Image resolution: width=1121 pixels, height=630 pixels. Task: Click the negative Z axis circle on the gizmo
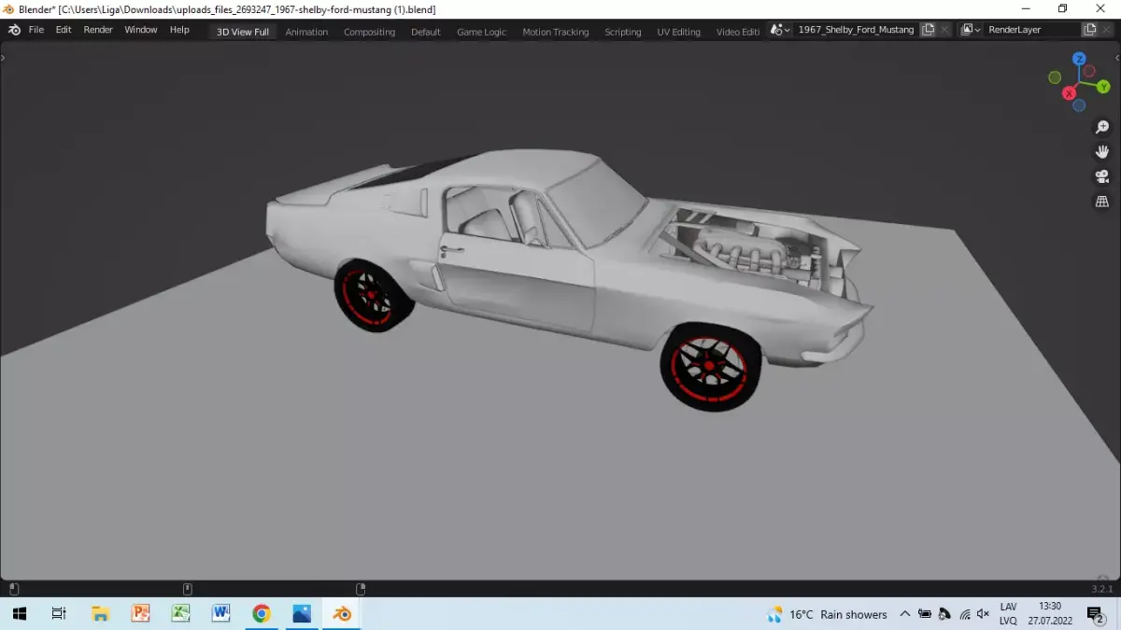pyautogui.click(x=1079, y=105)
